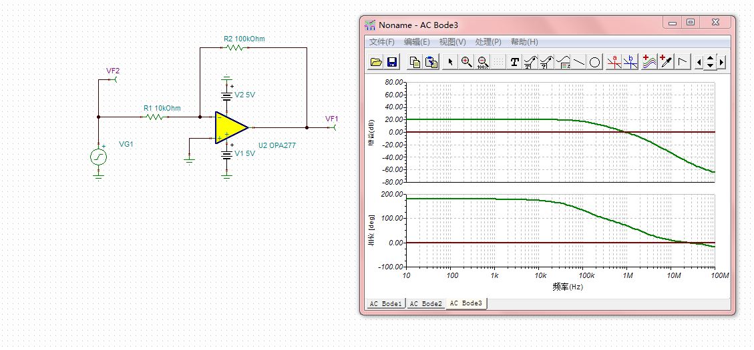This screenshot has height=350, width=754.
Task: Close the AC Bode3 window
Action: tap(715, 23)
